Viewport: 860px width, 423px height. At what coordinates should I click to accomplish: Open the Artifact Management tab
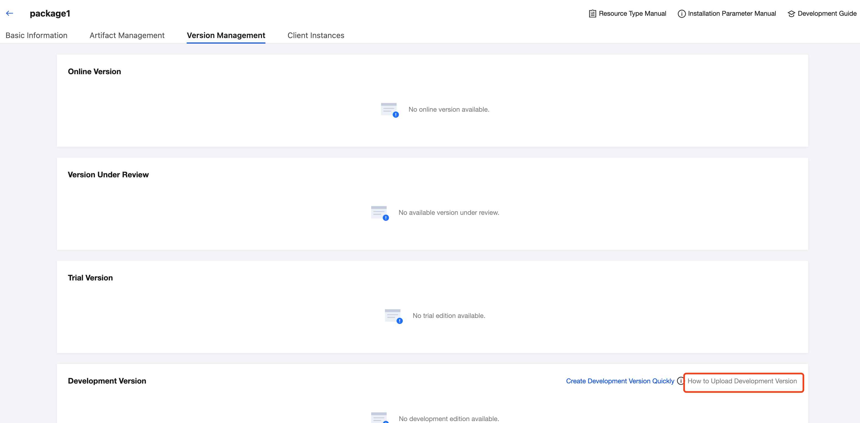127,35
